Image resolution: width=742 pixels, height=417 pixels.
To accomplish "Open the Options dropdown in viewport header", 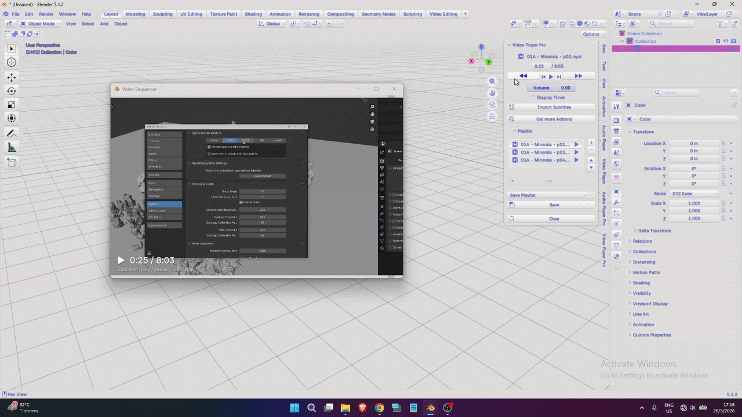I will click(x=594, y=34).
